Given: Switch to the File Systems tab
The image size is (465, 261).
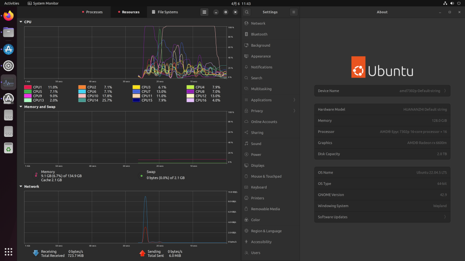Looking at the screenshot, I should click(165, 12).
